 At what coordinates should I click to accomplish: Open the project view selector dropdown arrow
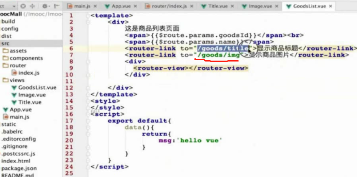(14, 6)
